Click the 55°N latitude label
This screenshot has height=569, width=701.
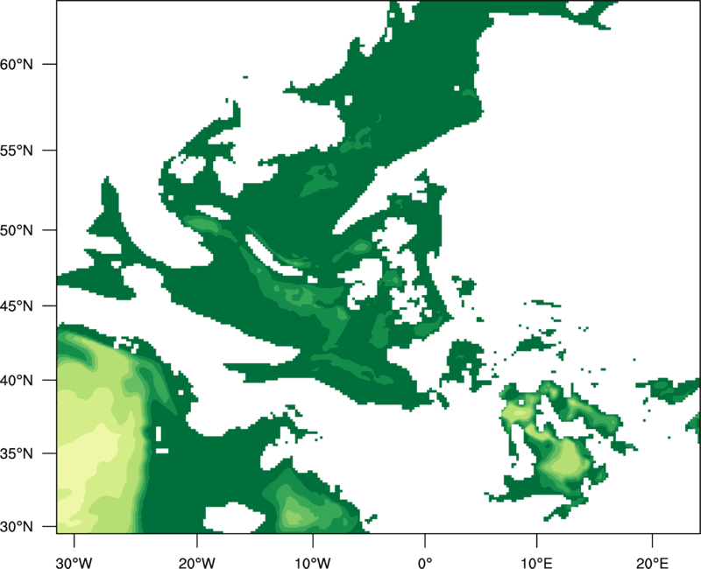[x=17, y=151]
